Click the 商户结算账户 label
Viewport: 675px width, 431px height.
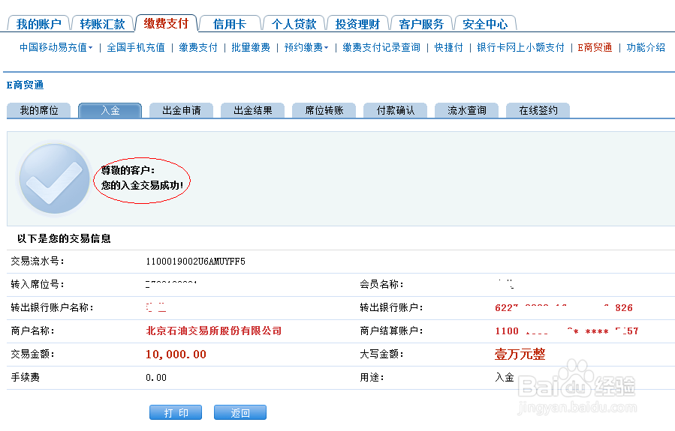coord(392,331)
